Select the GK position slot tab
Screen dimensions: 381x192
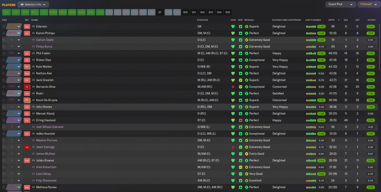pos(7,13)
